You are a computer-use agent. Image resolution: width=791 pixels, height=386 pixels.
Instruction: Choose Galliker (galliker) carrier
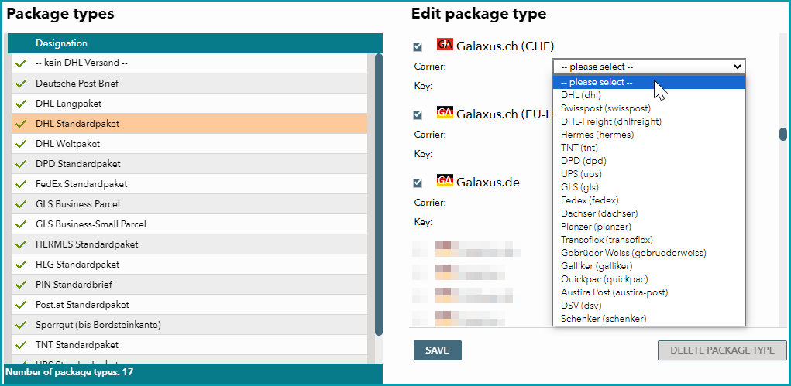point(648,266)
